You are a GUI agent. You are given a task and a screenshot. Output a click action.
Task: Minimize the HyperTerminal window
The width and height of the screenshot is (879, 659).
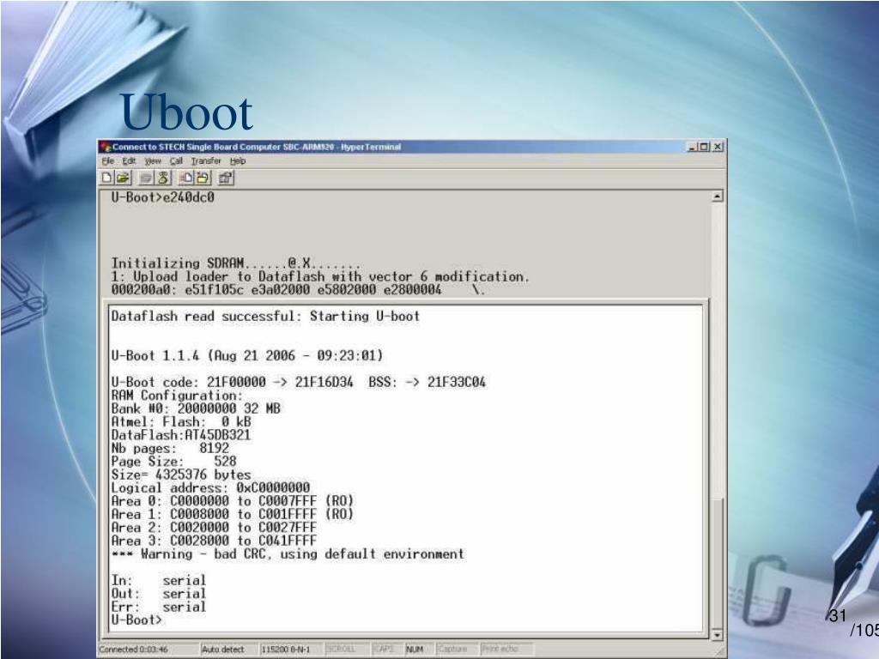(693, 147)
